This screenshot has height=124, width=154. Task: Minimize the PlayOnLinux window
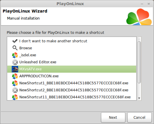tap(142, 4)
